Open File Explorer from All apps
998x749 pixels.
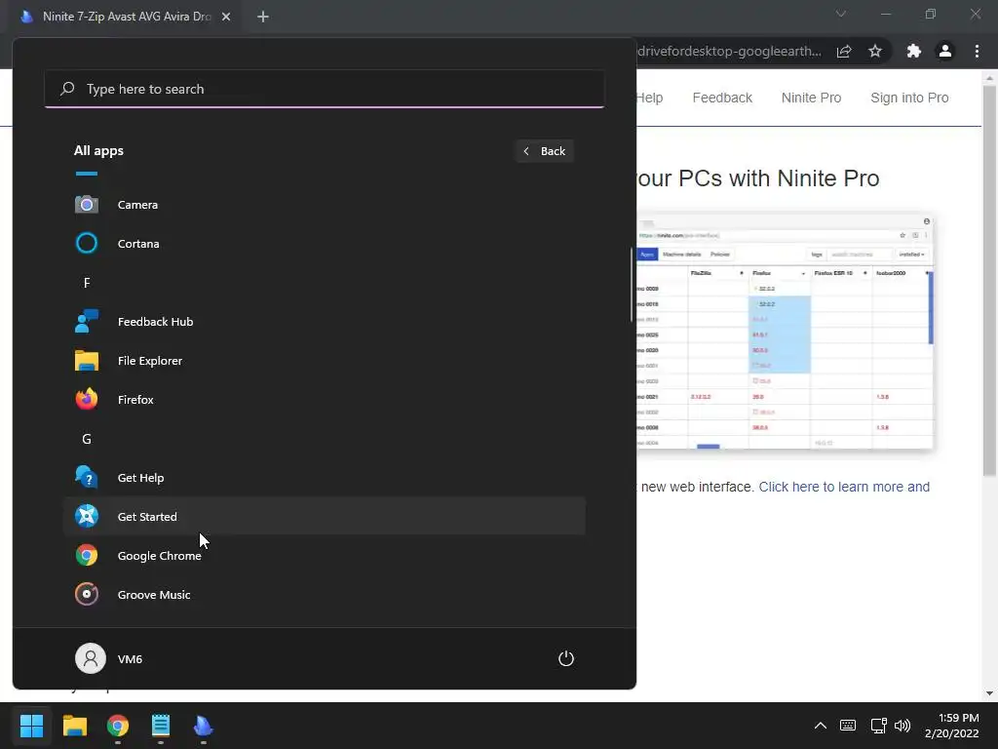point(324,361)
